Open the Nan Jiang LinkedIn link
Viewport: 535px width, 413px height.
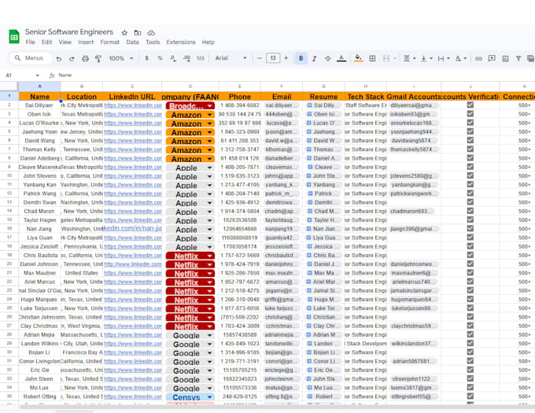(132, 228)
